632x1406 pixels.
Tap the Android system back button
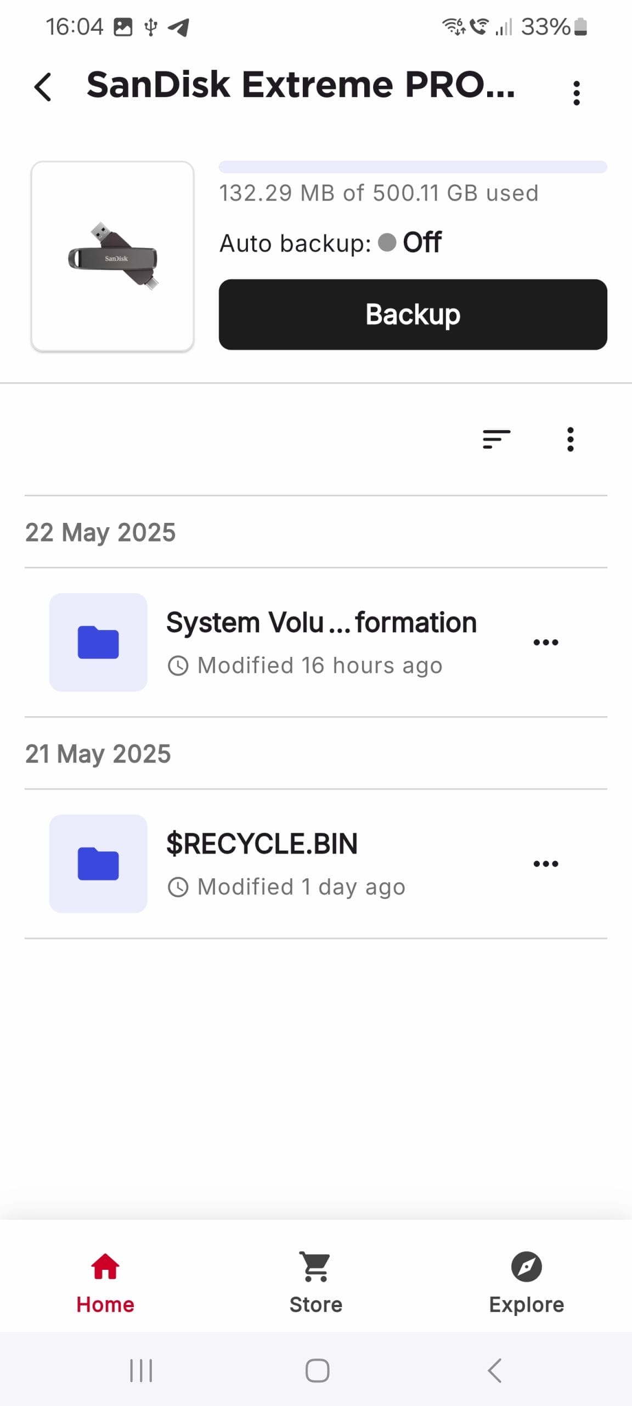click(x=494, y=1370)
